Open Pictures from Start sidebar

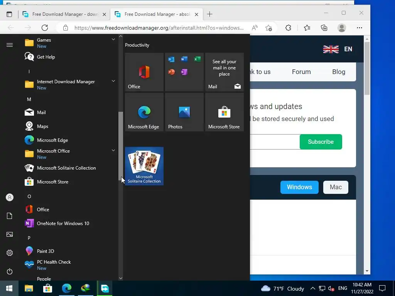pyautogui.click(x=10, y=234)
